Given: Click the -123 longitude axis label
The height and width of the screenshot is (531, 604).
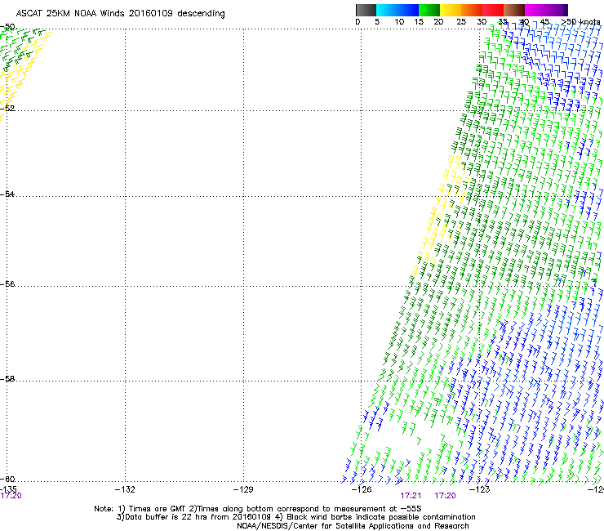Looking at the screenshot, I should [x=480, y=489].
